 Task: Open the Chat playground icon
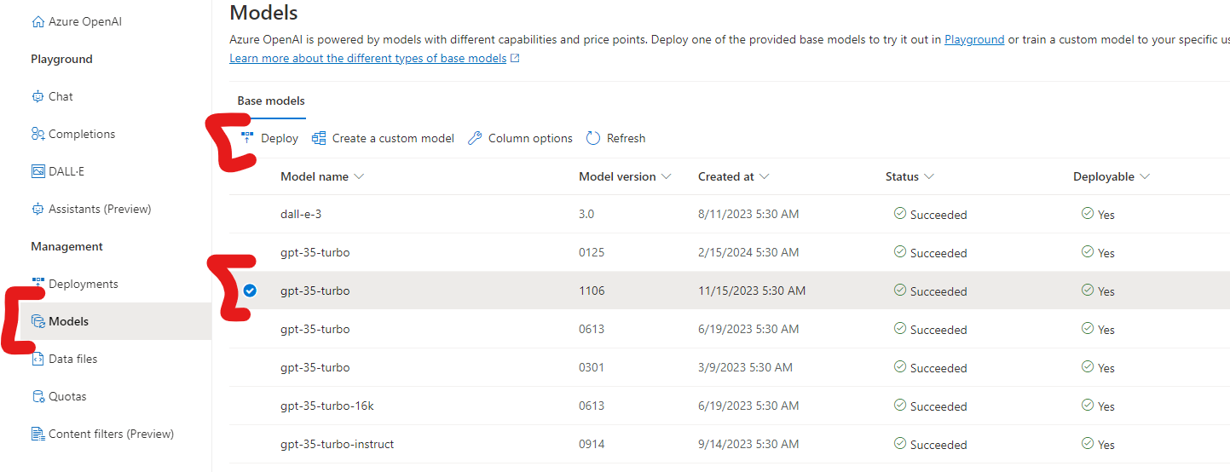[38, 96]
